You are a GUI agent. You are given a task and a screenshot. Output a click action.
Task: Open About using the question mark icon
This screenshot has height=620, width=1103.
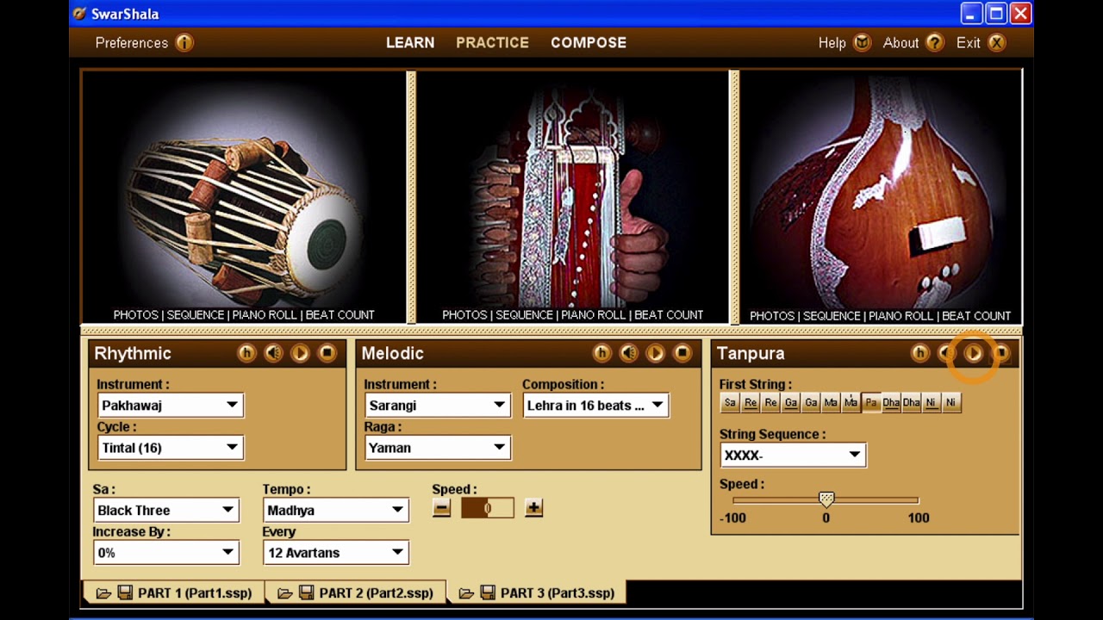click(x=935, y=43)
